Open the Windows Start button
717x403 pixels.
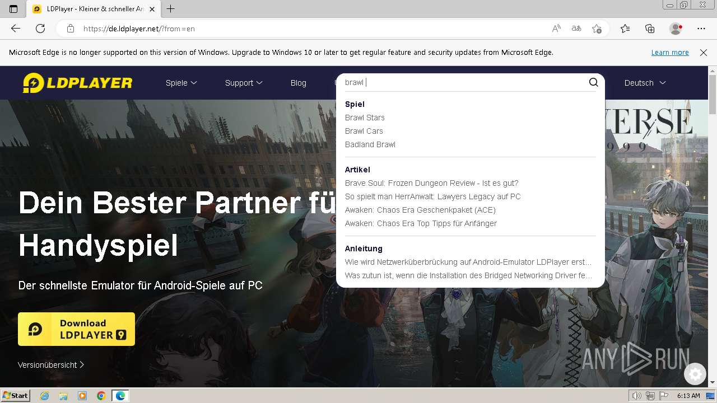pos(16,396)
